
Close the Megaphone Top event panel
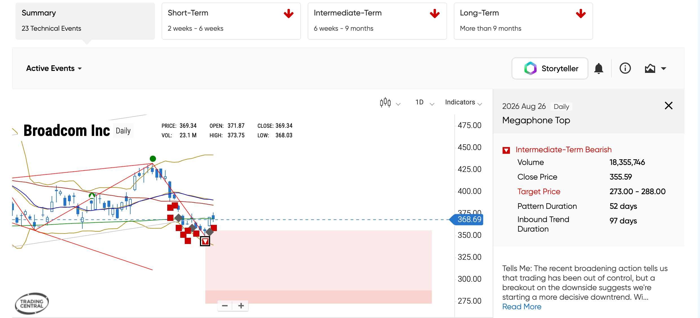pyautogui.click(x=668, y=106)
